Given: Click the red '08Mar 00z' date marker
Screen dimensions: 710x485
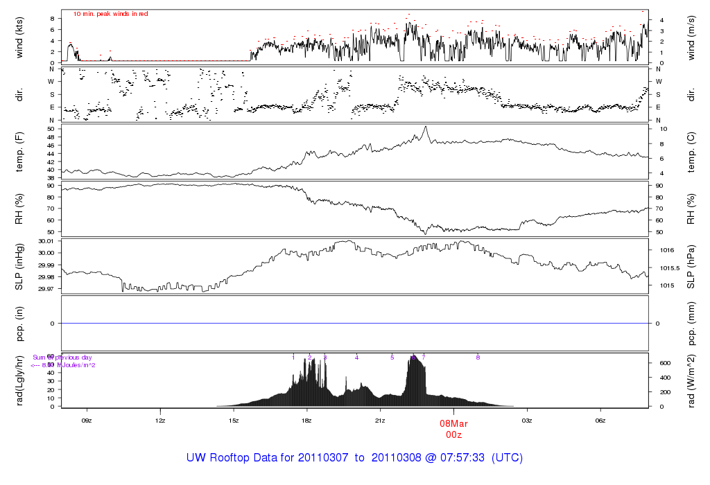Looking at the screenshot, I should pyautogui.click(x=453, y=428).
